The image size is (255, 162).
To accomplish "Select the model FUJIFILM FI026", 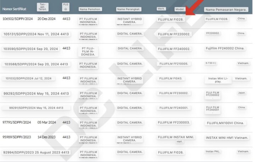I will (171, 152).
